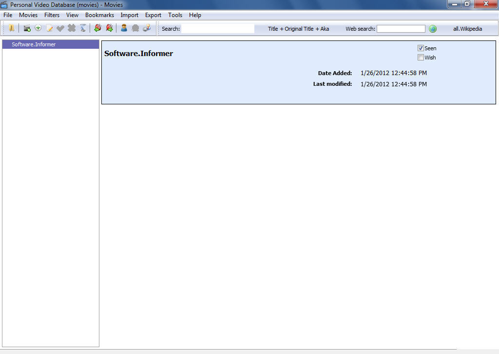Open the Bookmarks menu
Image resolution: width=499 pixels, height=354 pixels.
click(99, 15)
